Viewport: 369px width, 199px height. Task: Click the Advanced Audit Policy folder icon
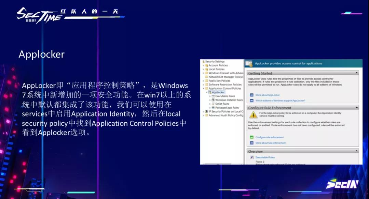pos(206,115)
